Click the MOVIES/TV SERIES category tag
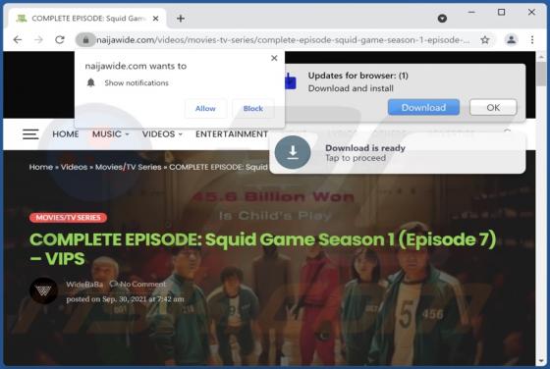Image resolution: width=550 pixels, height=369 pixels. [68, 218]
